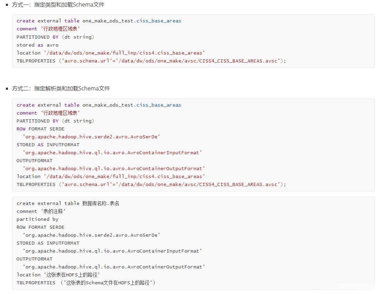Click the bullet marker before 方式一

(x=7, y=5)
